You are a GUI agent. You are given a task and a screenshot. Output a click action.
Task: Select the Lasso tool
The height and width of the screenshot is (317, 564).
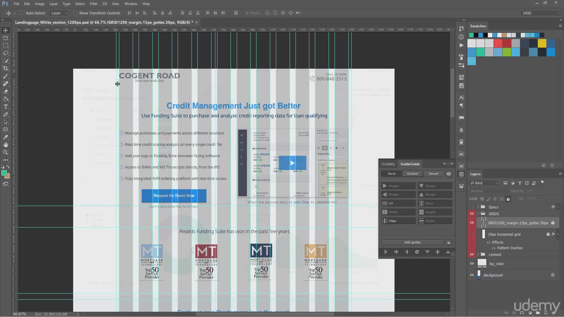[6, 53]
